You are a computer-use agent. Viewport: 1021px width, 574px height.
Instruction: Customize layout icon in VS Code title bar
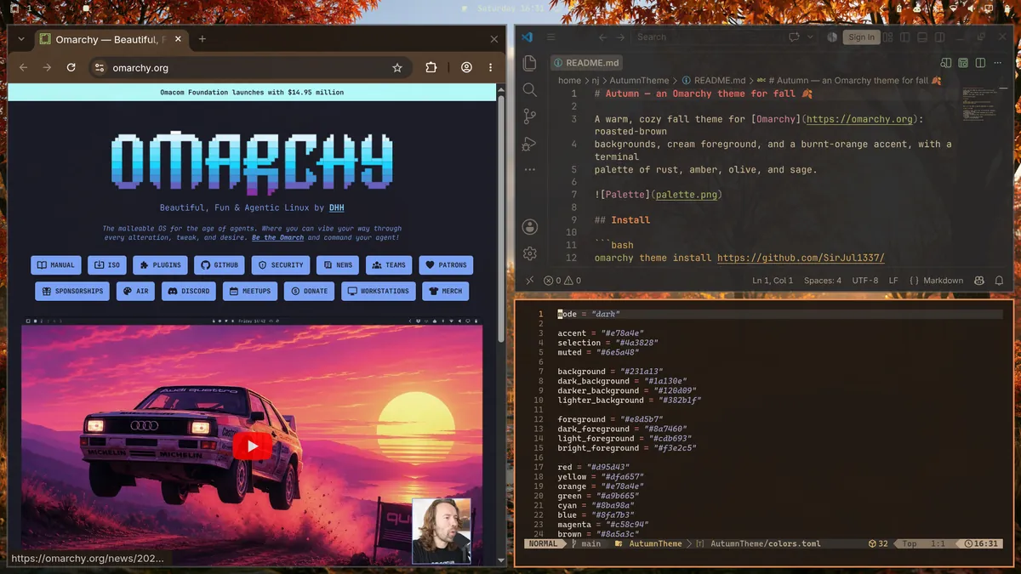click(887, 37)
